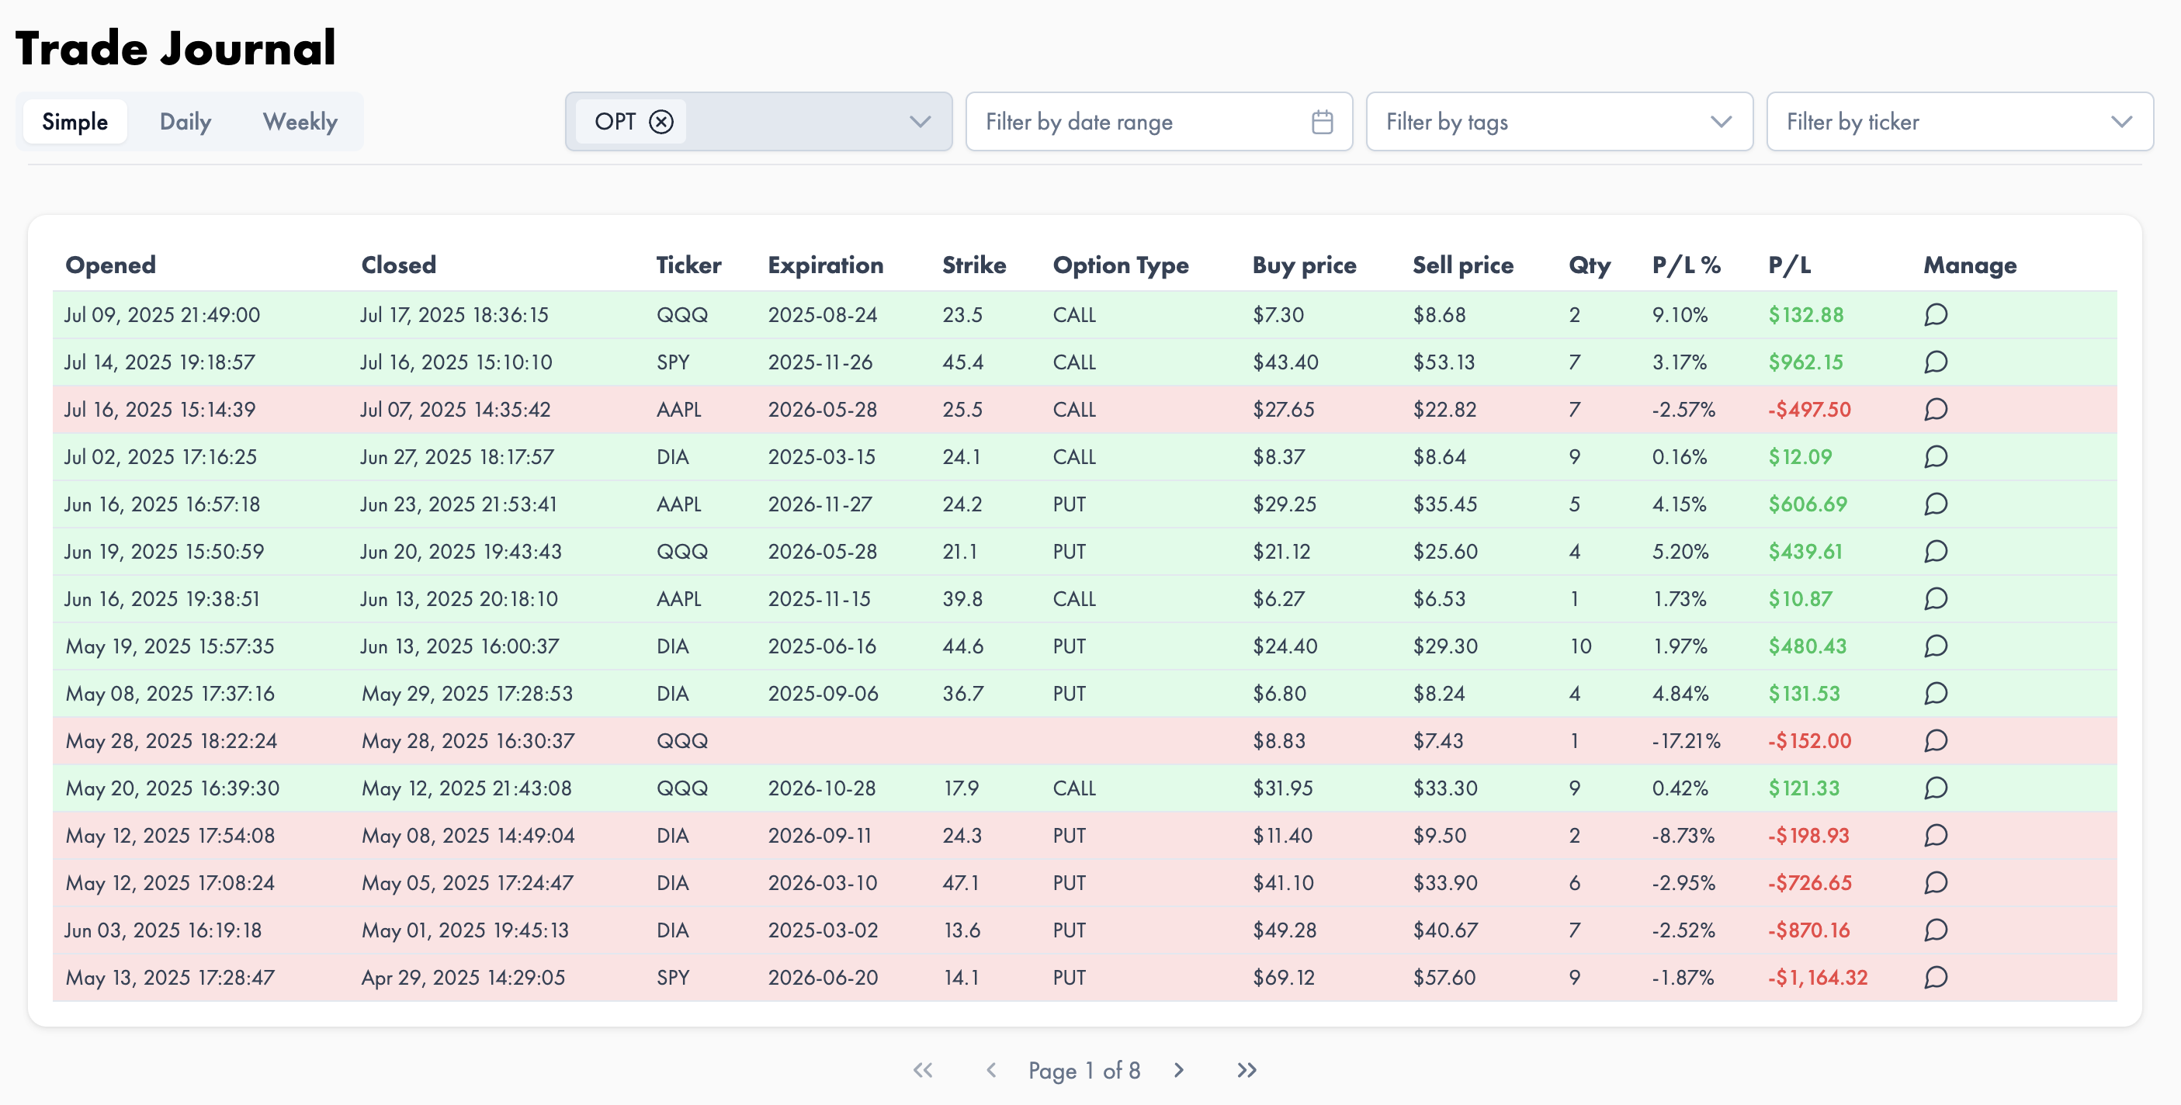Viewport: 2181px width, 1105px height.
Task: Open comment for QQQ -$152.00 trade
Action: point(1936,741)
